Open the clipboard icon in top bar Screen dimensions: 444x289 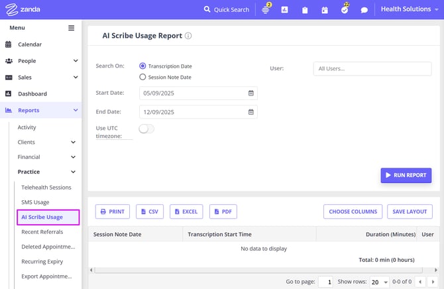tap(304, 10)
